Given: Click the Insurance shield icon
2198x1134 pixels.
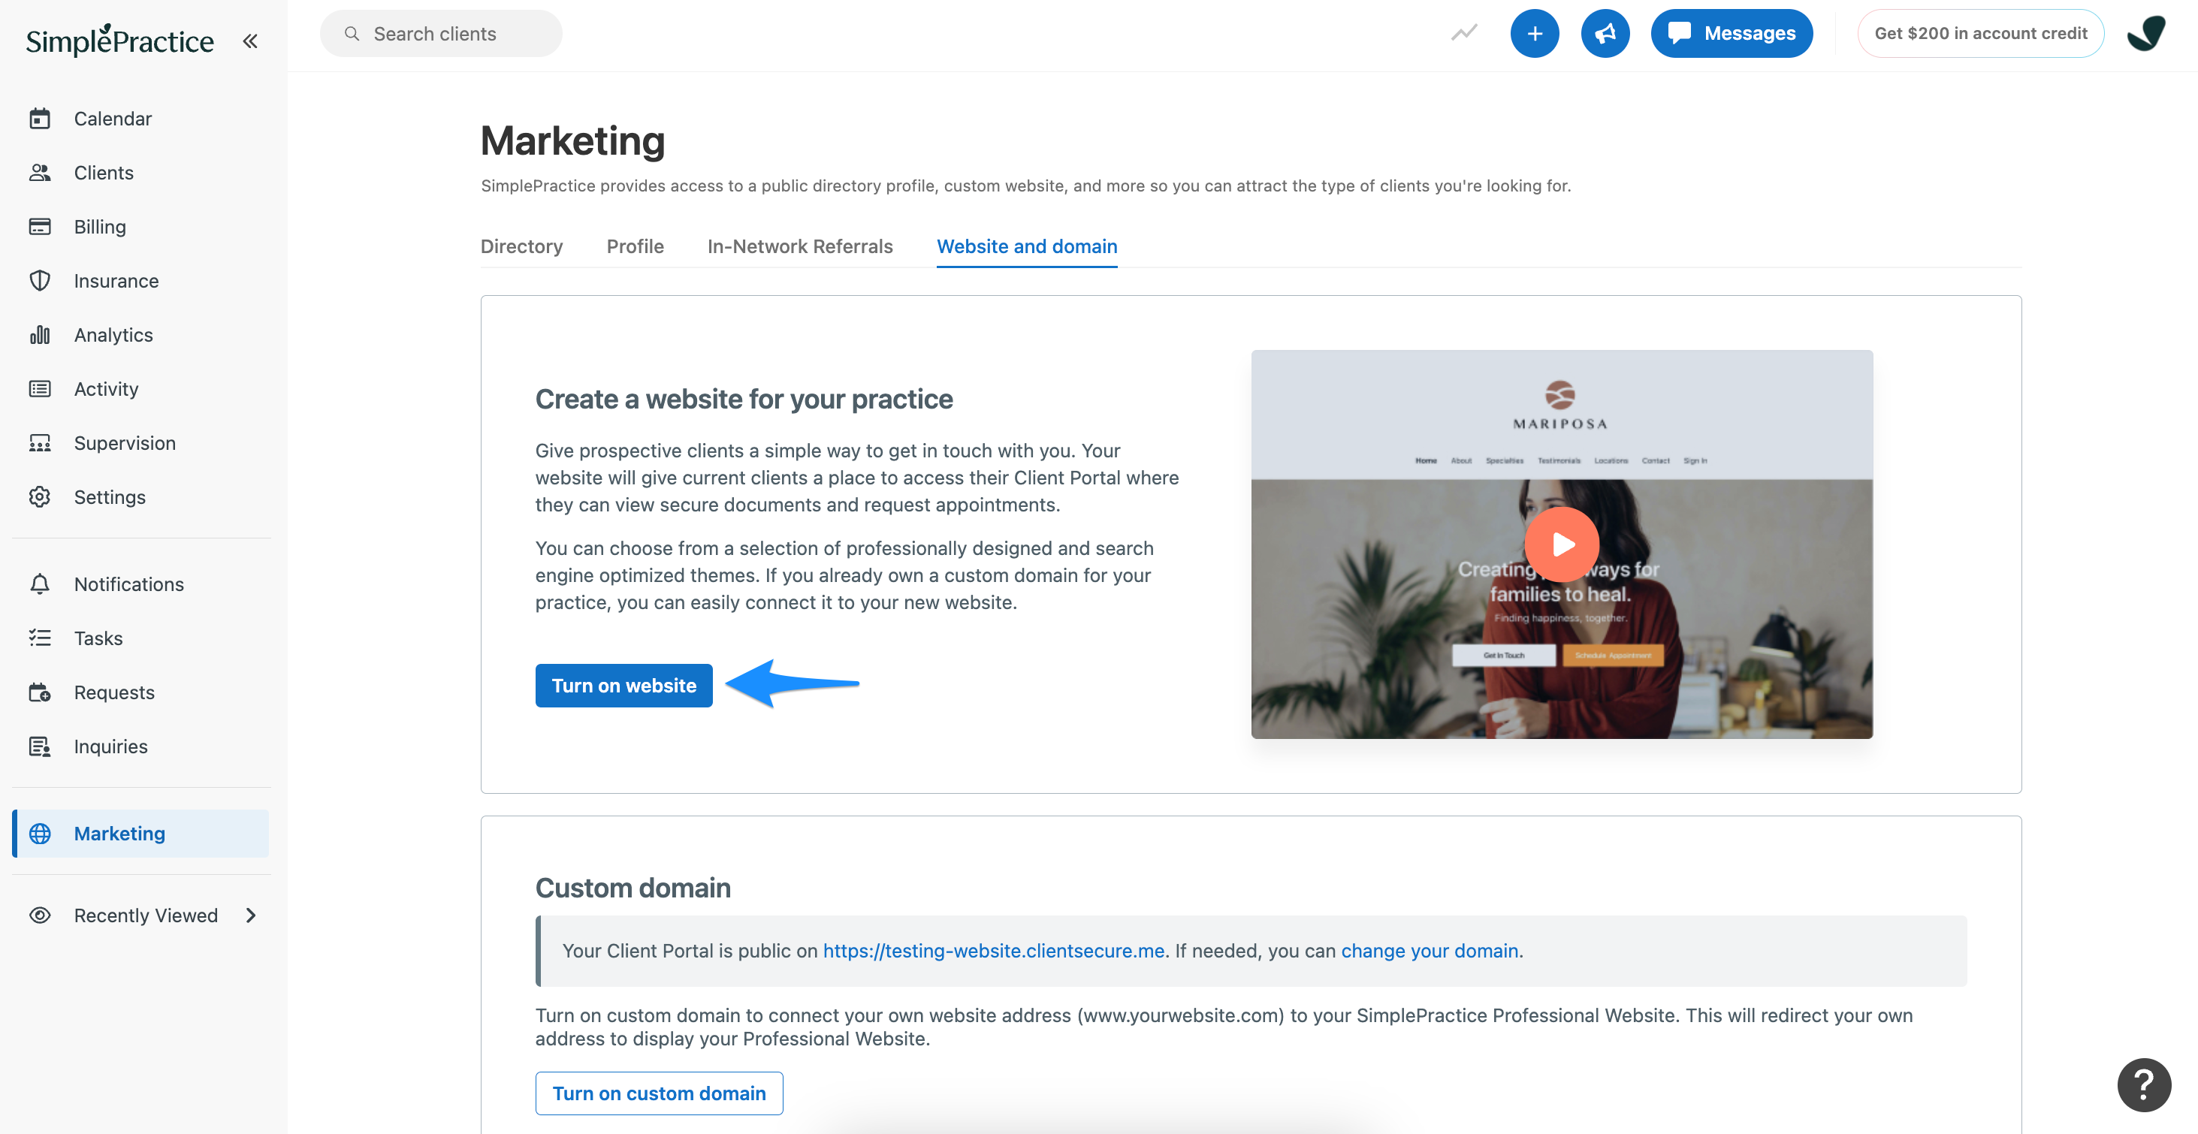Looking at the screenshot, I should (x=40, y=281).
